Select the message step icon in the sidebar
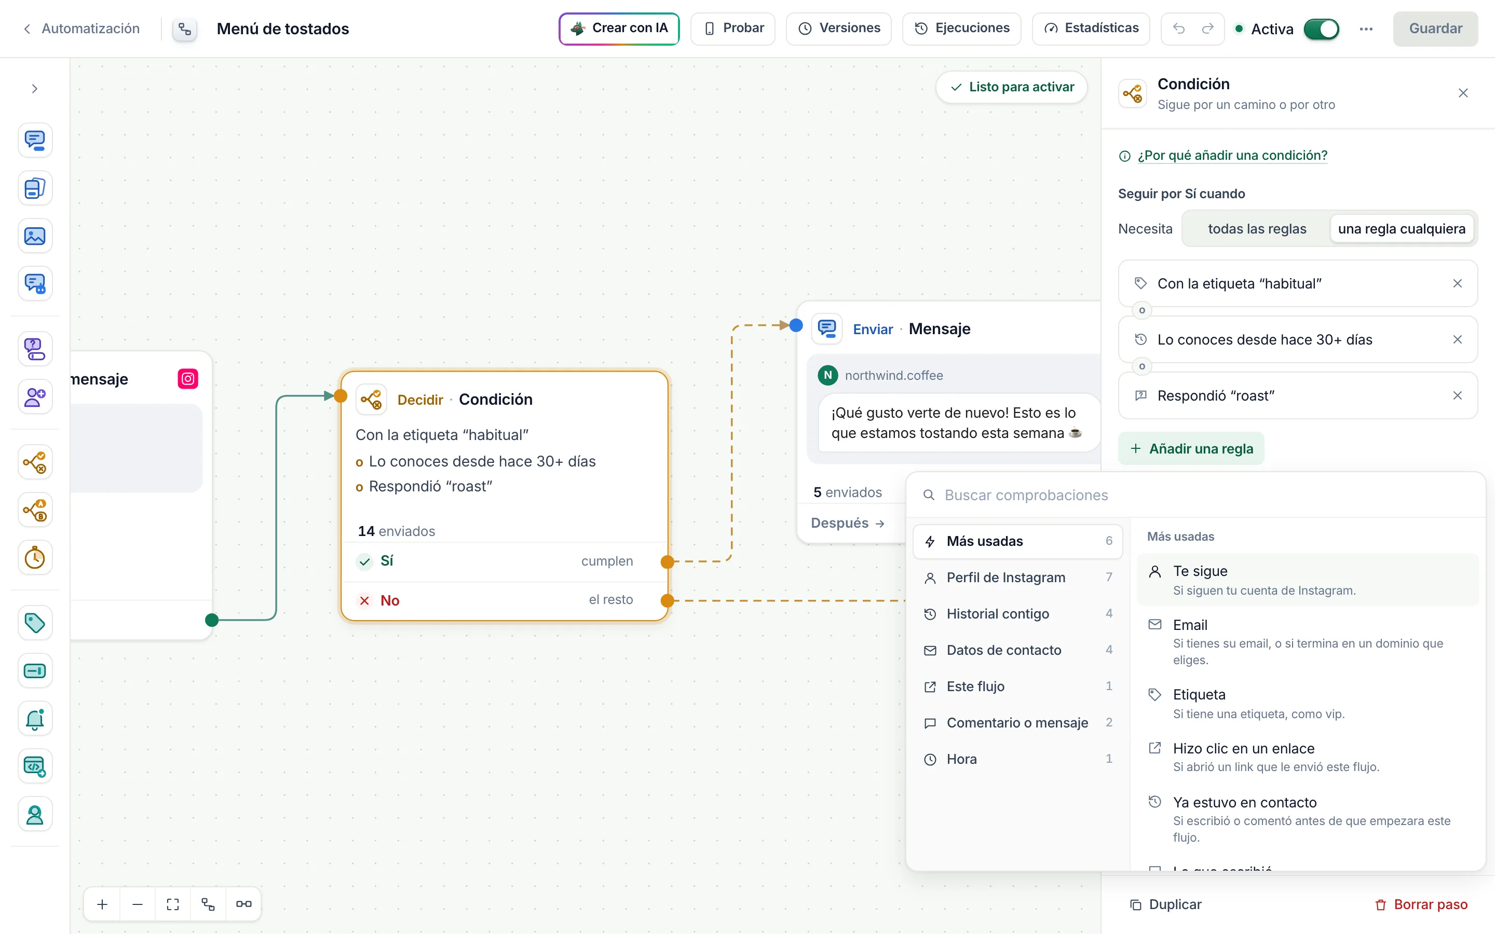Screen dimensions: 1495x934 coord(35,140)
